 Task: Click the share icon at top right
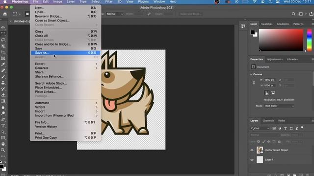[x=311, y=14]
